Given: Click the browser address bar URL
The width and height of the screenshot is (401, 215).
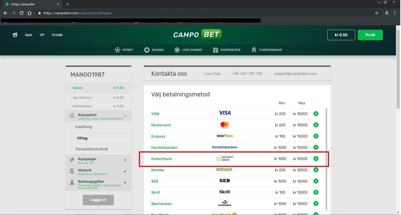Looking at the screenshot, I should coord(78,13).
